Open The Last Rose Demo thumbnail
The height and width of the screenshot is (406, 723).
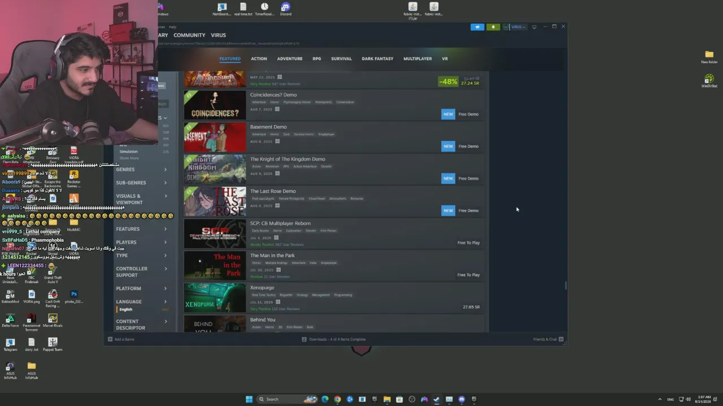pyautogui.click(x=215, y=201)
